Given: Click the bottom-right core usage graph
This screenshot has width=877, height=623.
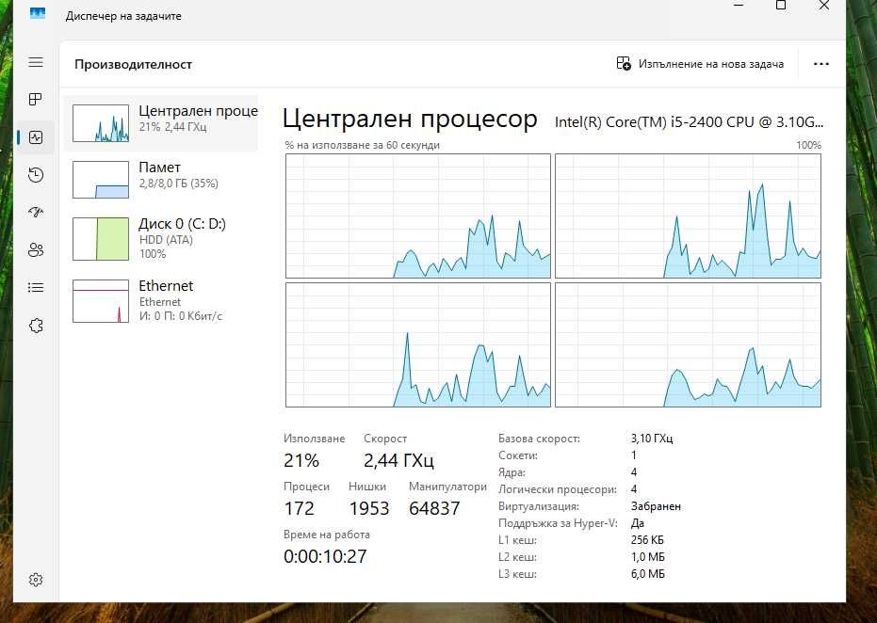Looking at the screenshot, I should pyautogui.click(x=688, y=344).
